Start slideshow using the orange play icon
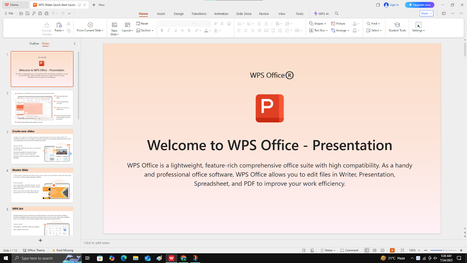The image size is (467, 263). click(392, 250)
